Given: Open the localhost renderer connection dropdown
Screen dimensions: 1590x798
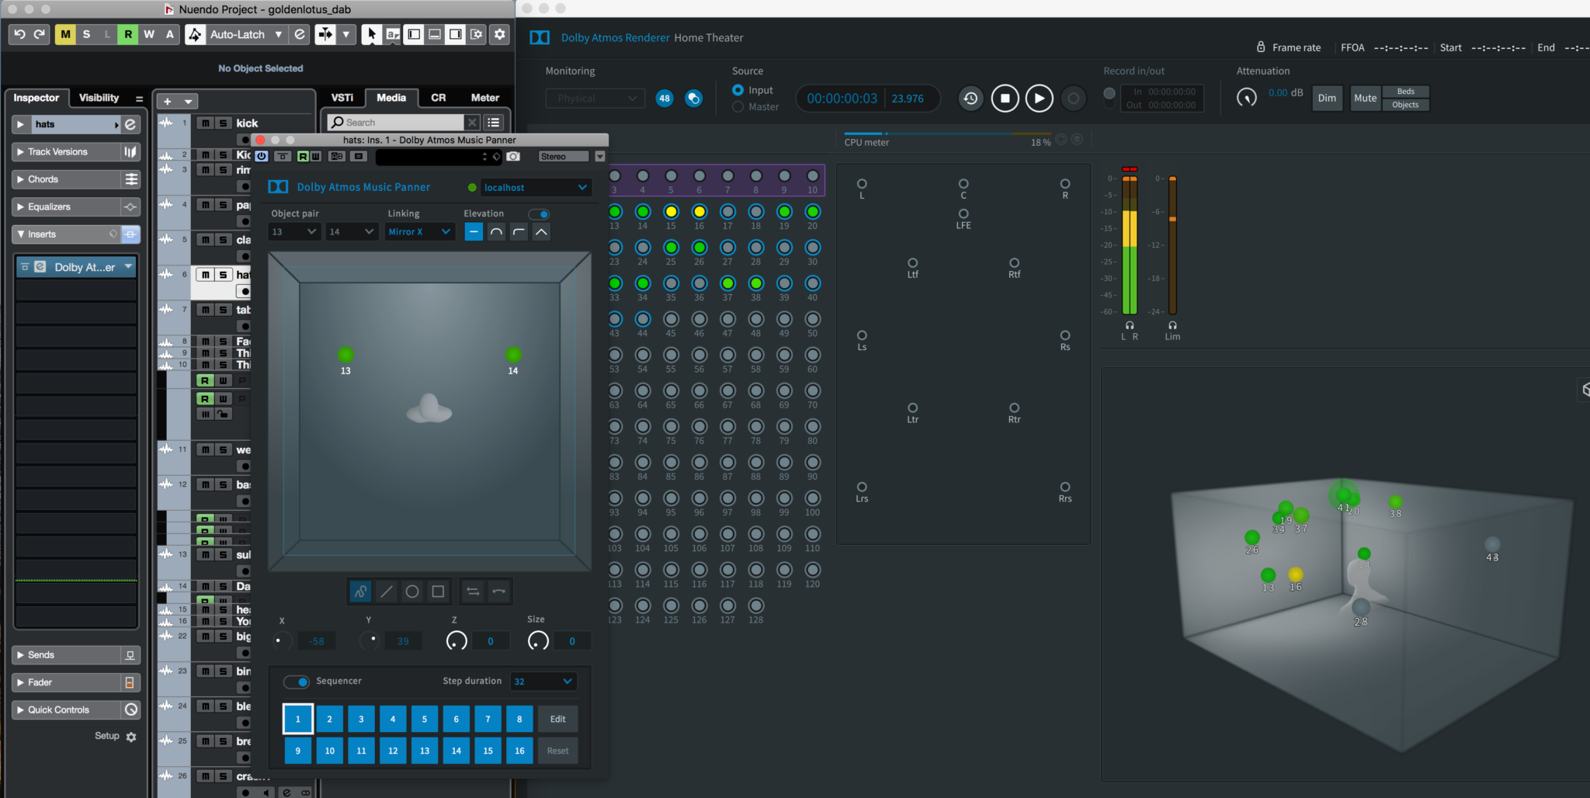Looking at the screenshot, I should click(x=536, y=187).
